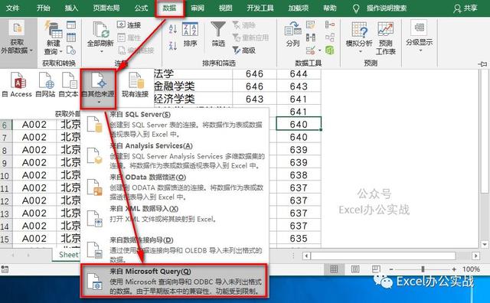Select the Normal view icon in status bar
This screenshot has width=490, height=303.
click(334, 269)
